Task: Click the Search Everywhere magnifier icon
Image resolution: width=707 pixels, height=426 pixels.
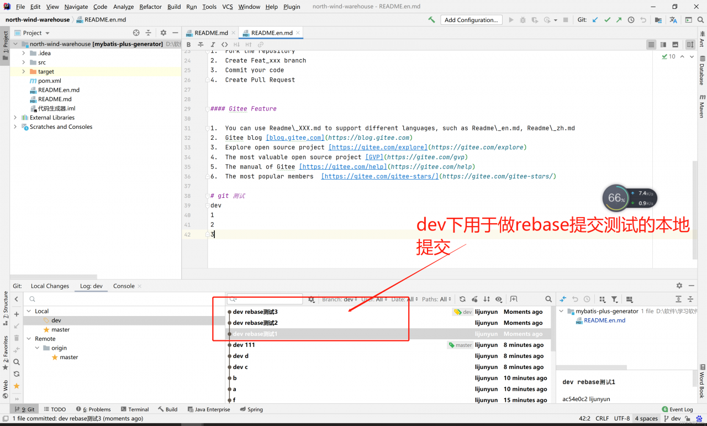Action: click(x=700, y=20)
